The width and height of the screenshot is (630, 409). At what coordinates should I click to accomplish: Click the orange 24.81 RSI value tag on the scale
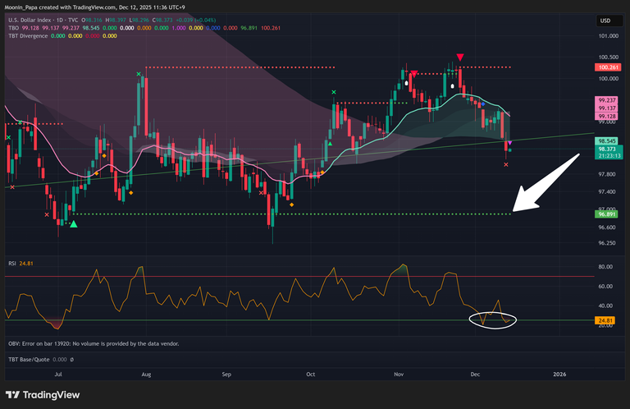pyautogui.click(x=608, y=319)
